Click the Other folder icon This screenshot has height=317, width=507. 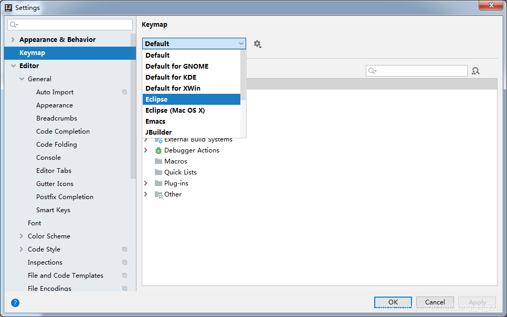[x=159, y=194]
